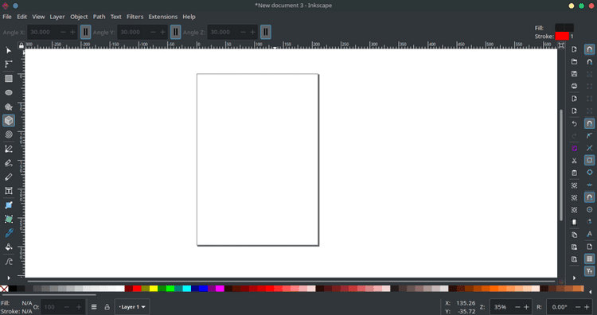Image resolution: width=597 pixels, height=315 pixels.
Task: Open the Path menu
Action: pyautogui.click(x=99, y=17)
